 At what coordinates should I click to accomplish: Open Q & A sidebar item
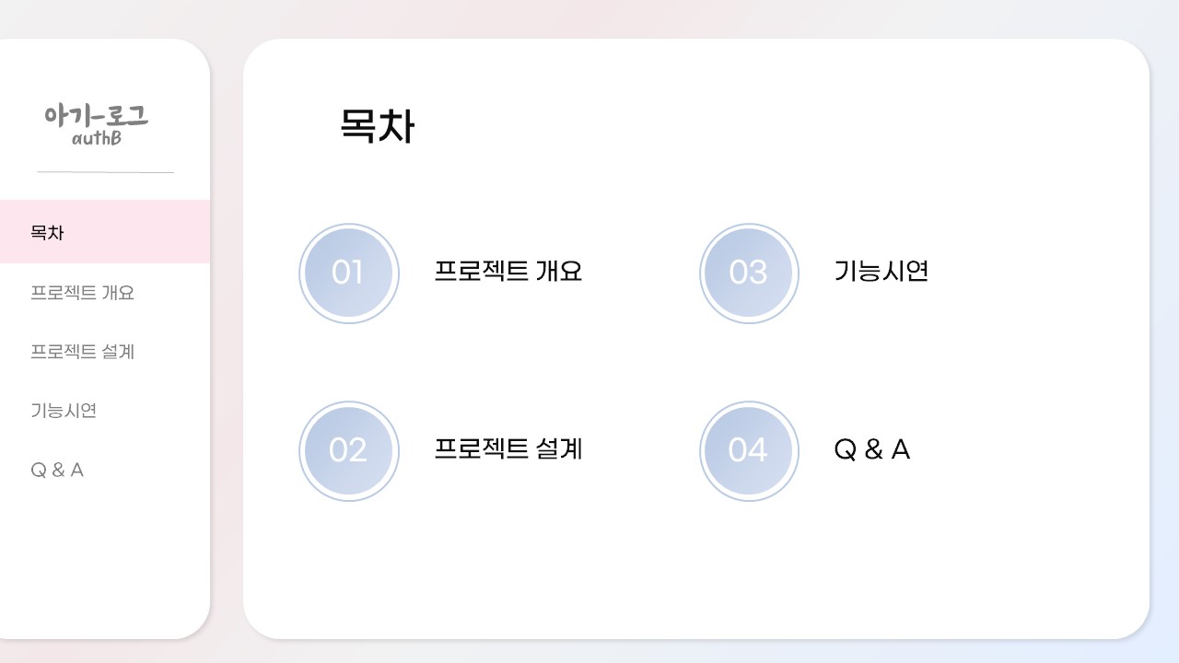click(57, 470)
